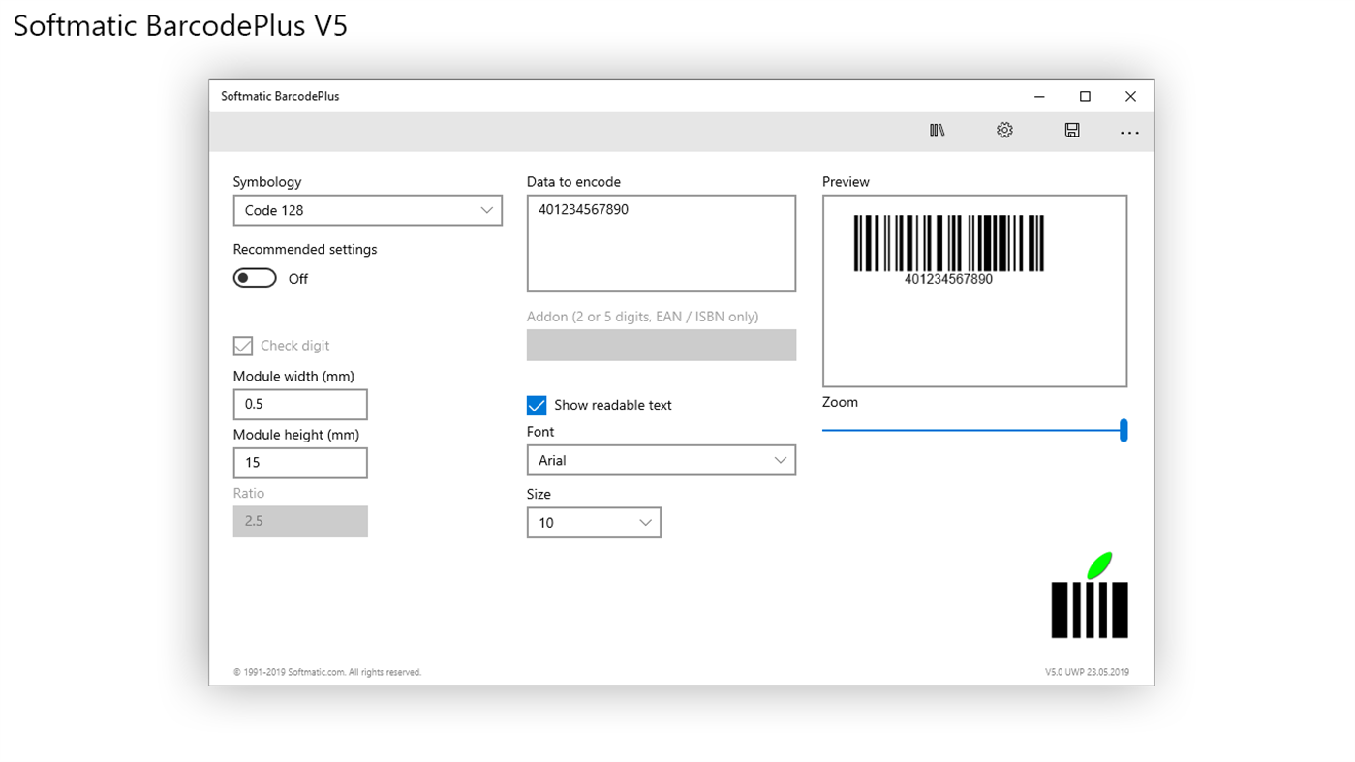
Task: Select the Module height input field
Action: pos(300,463)
